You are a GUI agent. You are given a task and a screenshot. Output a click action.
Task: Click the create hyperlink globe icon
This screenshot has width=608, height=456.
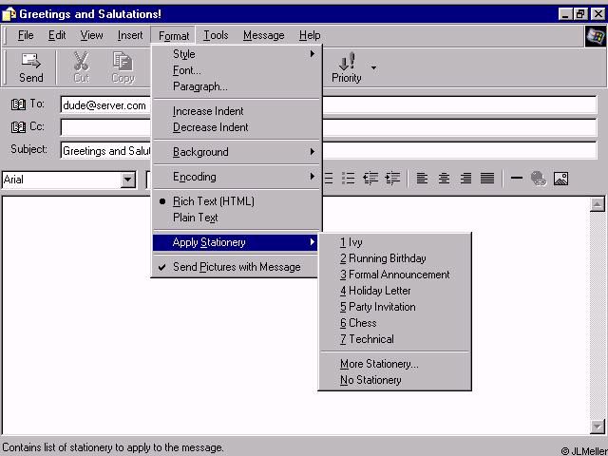click(539, 179)
